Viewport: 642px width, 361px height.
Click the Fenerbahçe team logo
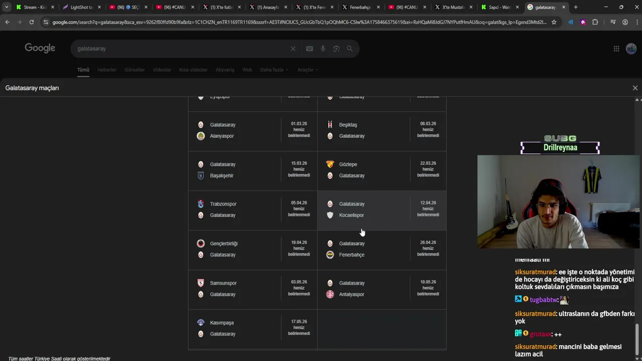330,255
